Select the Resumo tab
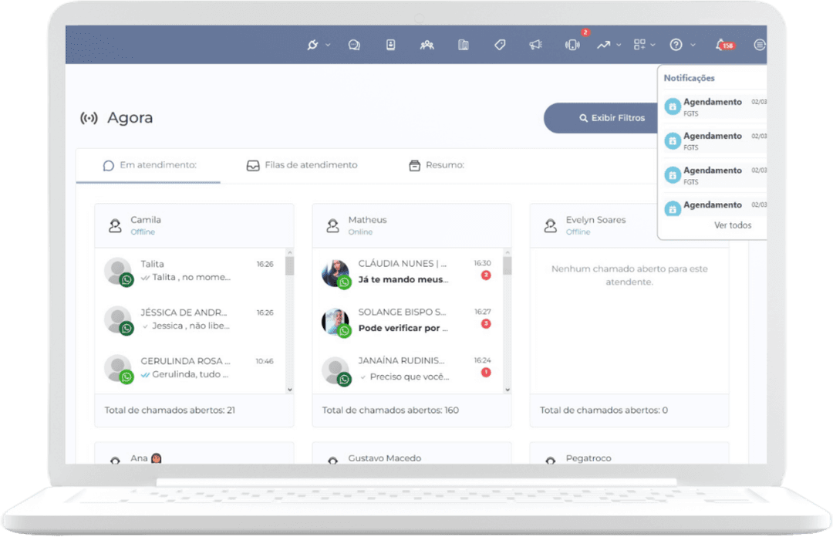This screenshot has width=833, height=537. [x=436, y=165]
